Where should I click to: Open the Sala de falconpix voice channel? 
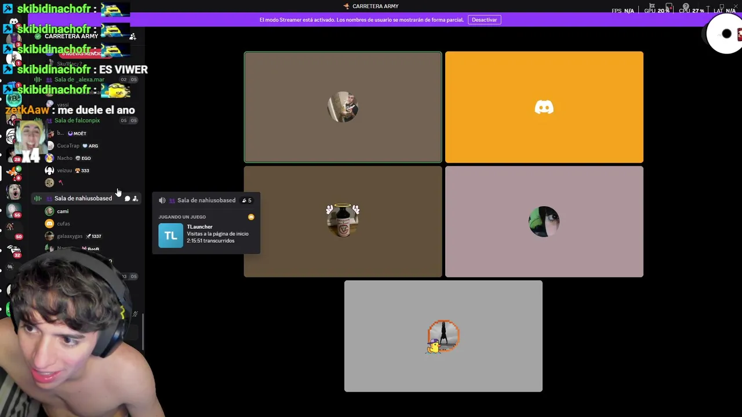pos(77,120)
